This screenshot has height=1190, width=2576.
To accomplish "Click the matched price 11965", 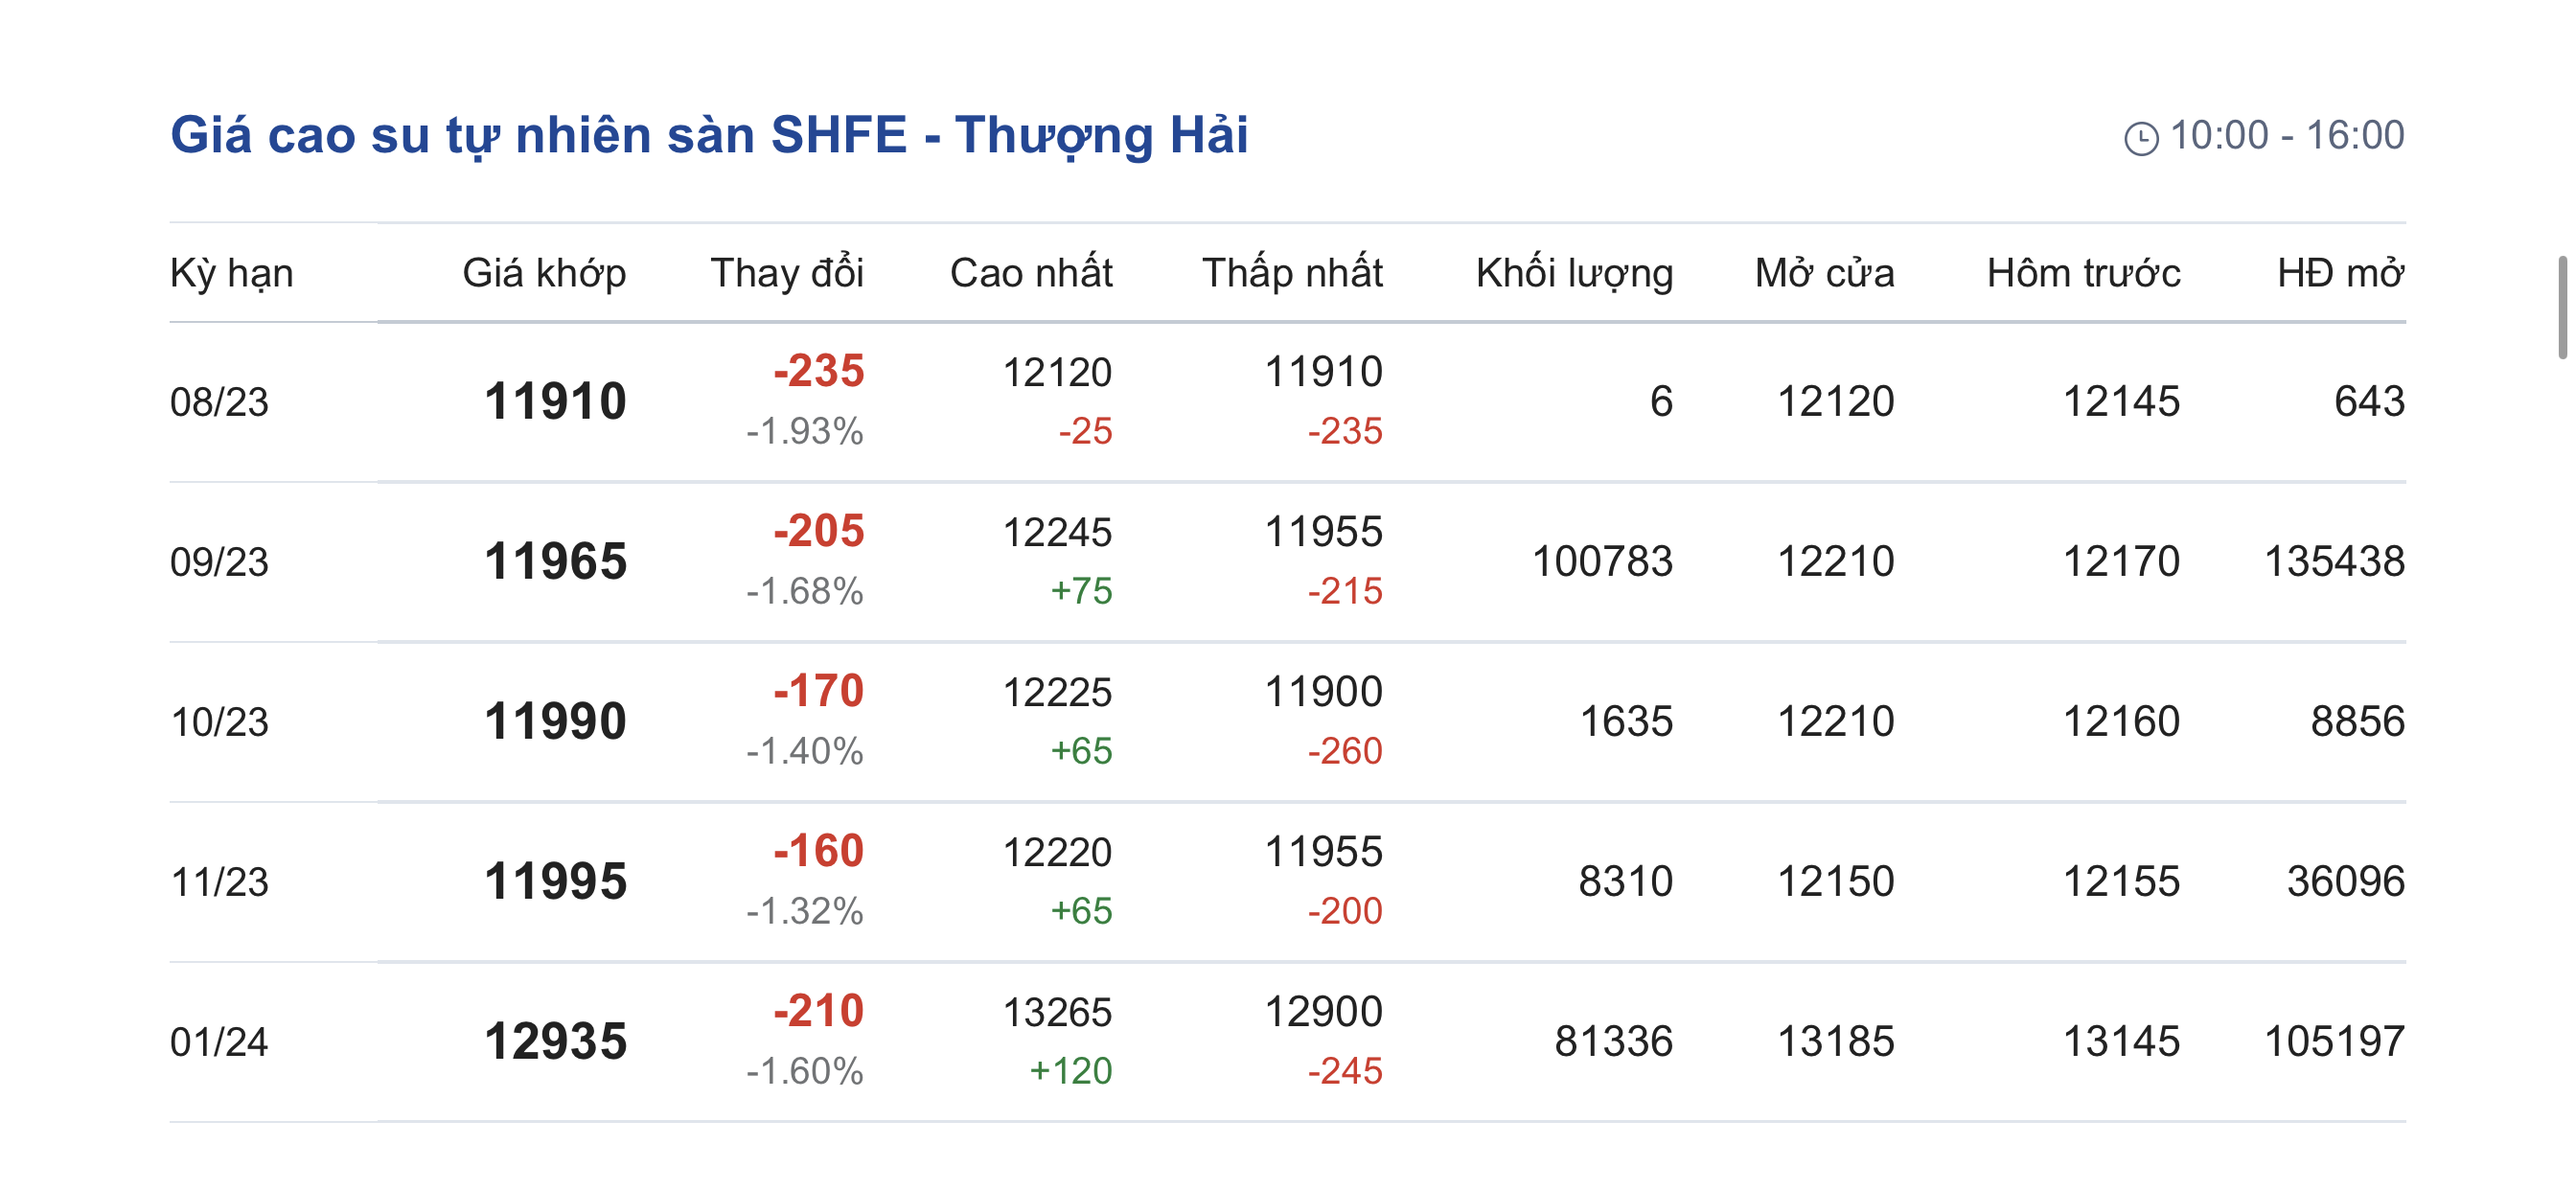I will (555, 561).
